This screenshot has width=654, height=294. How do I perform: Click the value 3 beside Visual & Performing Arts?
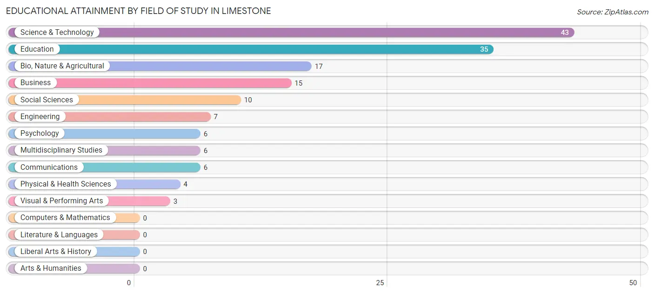click(x=175, y=201)
